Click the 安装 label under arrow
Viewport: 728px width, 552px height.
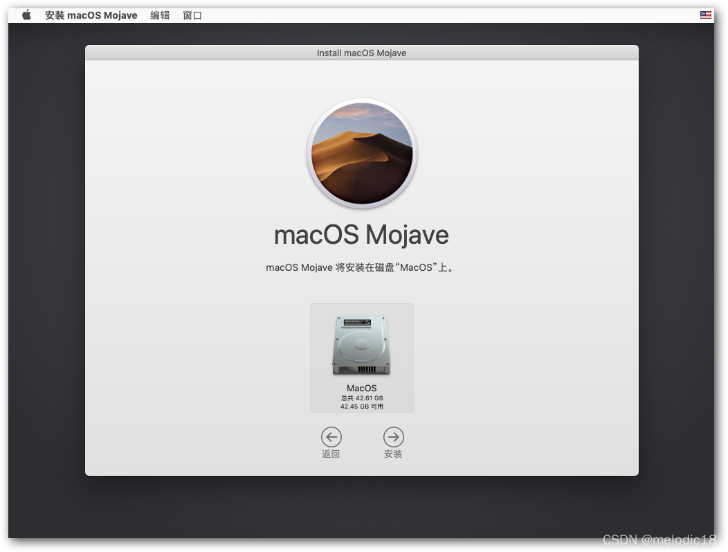pyautogui.click(x=393, y=454)
